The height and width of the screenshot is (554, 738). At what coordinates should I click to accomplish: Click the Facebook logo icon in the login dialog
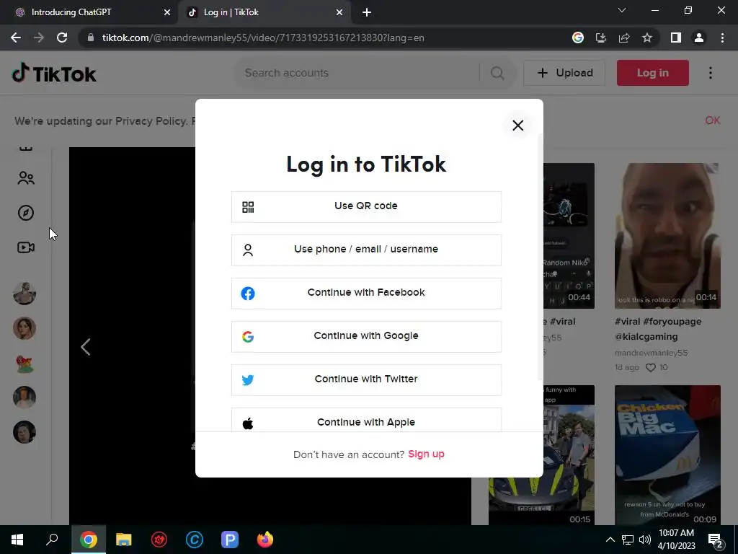(x=248, y=294)
